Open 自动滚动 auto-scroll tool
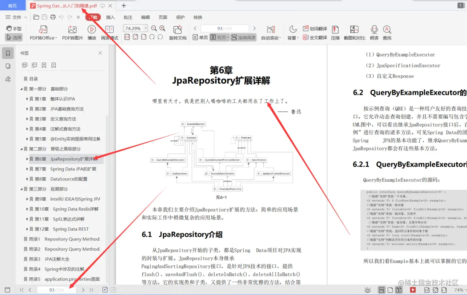The height and width of the screenshot is (295, 467). click(x=270, y=33)
